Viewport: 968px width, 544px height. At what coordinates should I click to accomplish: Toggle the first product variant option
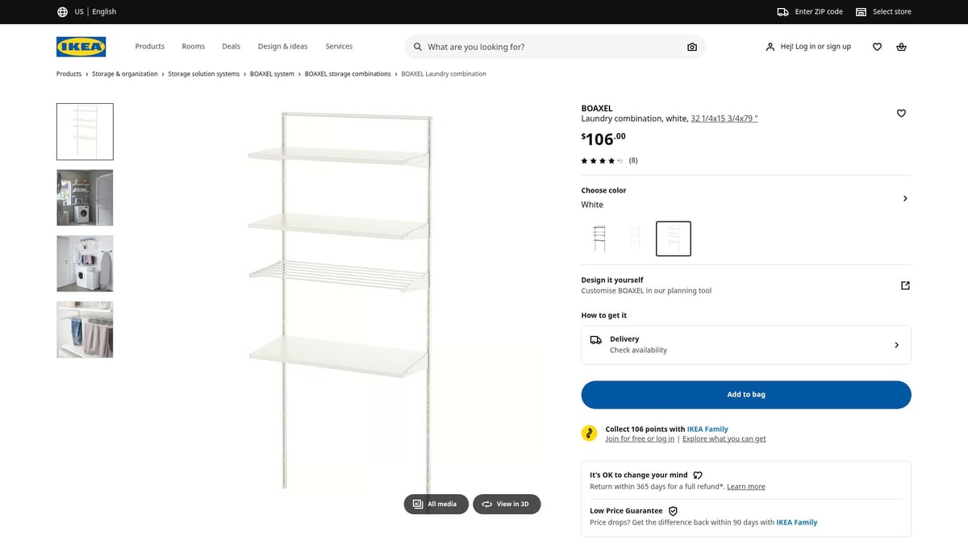(598, 238)
